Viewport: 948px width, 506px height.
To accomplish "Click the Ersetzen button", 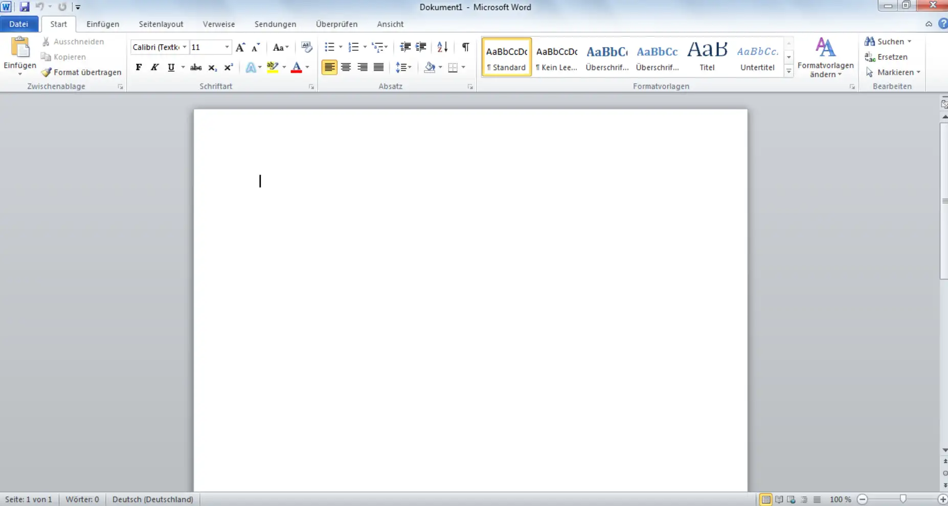I will point(886,57).
